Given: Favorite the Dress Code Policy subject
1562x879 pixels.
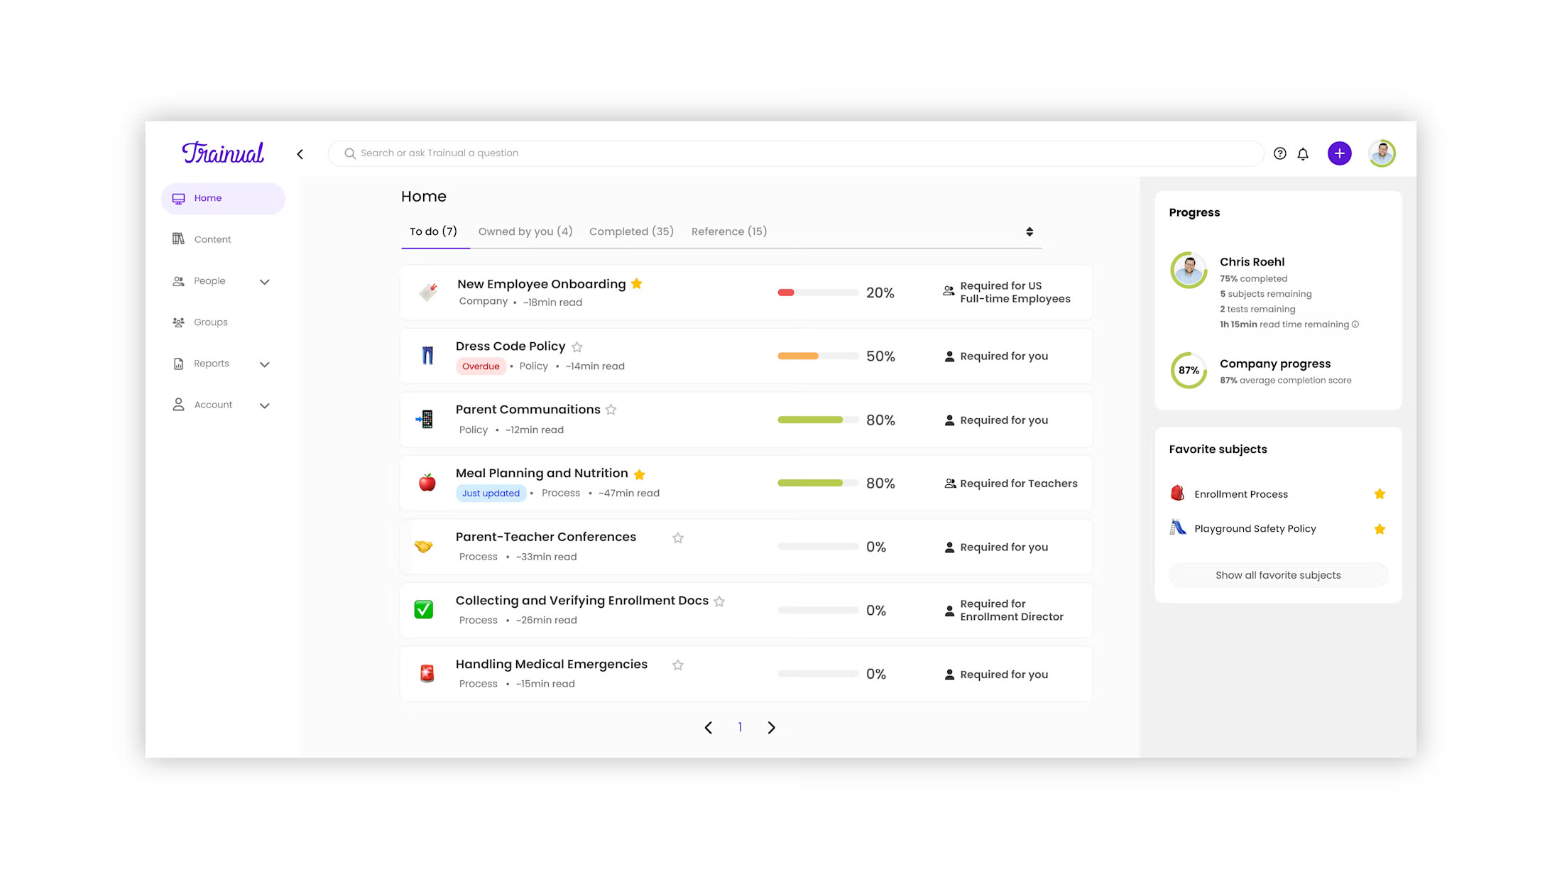Looking at the screenshot, I should pyautogui.click(x=577, y=346).
